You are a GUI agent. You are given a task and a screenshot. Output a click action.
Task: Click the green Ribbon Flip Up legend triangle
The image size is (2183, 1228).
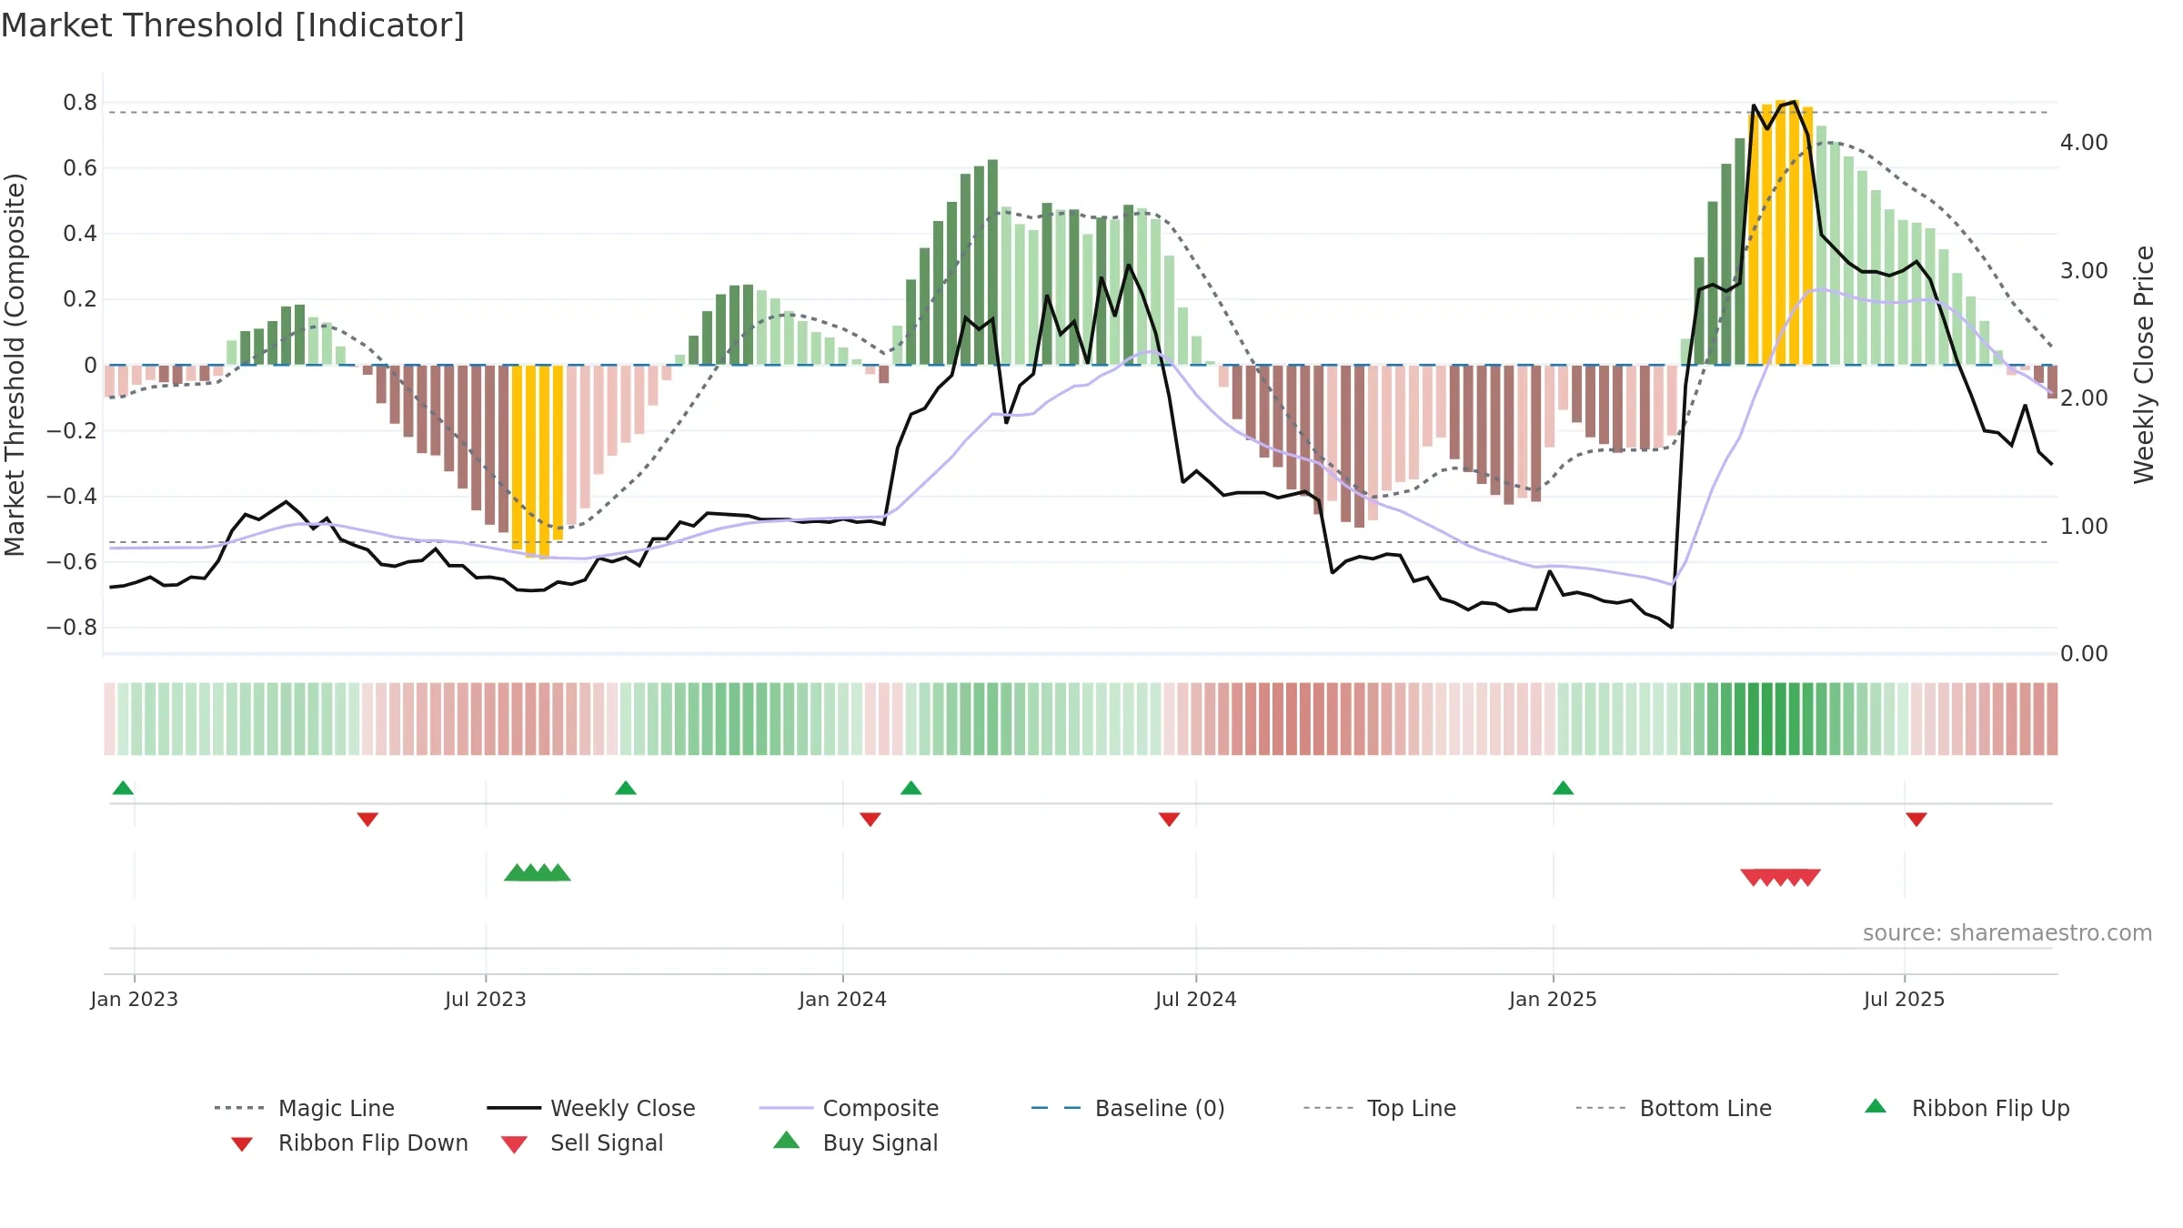pyautogui.click(x=1876, y=1106)
